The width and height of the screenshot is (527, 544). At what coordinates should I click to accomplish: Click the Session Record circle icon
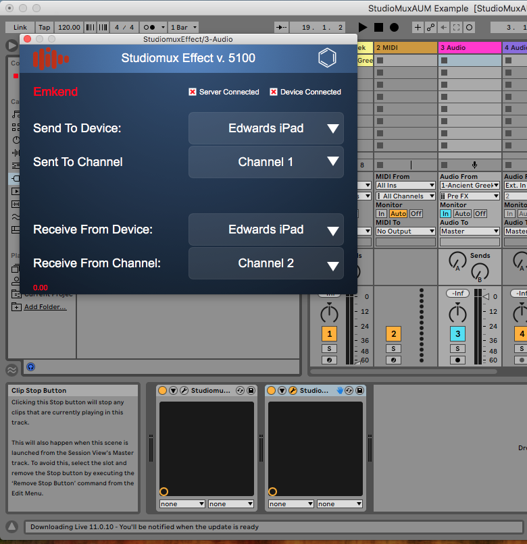coord(470,28)
